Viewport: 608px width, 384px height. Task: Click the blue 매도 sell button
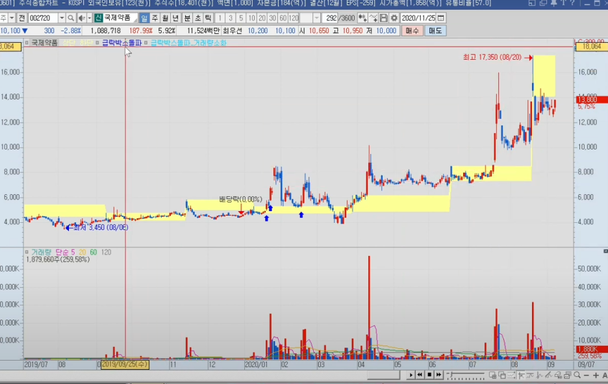(x=435, y=31)
